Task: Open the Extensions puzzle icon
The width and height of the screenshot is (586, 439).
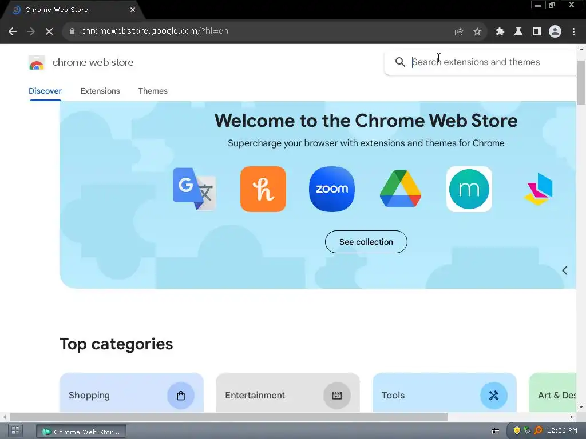Action: point(500,31)
